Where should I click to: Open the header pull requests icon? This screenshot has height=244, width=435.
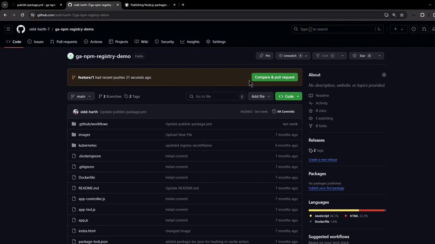coord(424,29)
